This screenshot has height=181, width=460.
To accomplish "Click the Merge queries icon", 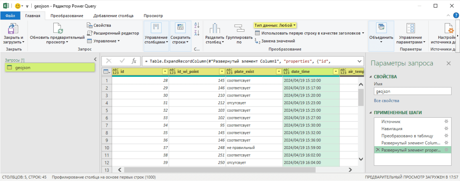I will coord(381,28).
